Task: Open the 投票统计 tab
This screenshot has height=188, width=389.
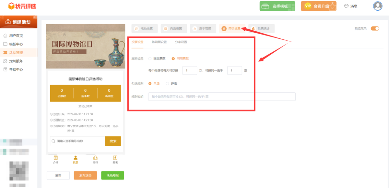Action: coord(262,28)
